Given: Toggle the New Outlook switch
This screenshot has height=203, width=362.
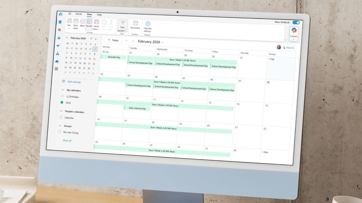Looking at the screenshot, I should [296, 23].
